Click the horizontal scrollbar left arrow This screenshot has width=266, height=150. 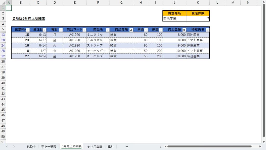(165, 147)
